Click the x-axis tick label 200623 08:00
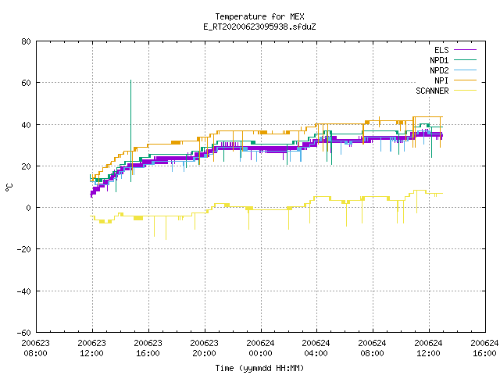 pos(36,348)
